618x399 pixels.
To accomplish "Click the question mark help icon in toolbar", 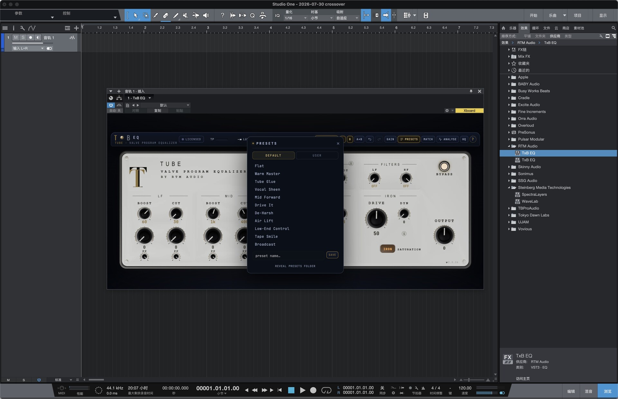I will [x=222, y=15].
